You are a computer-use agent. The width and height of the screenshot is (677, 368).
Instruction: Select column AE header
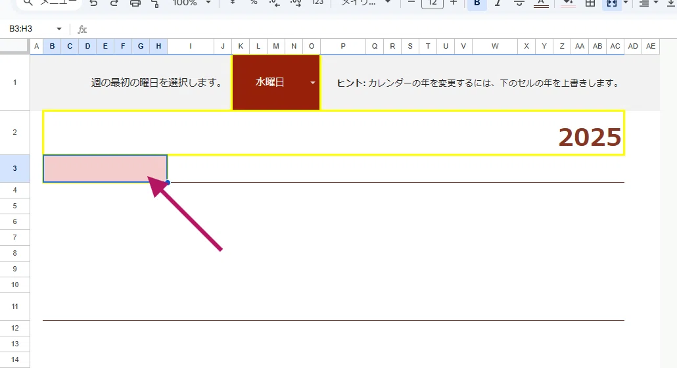pyautogui.click(x=651, y=46)
